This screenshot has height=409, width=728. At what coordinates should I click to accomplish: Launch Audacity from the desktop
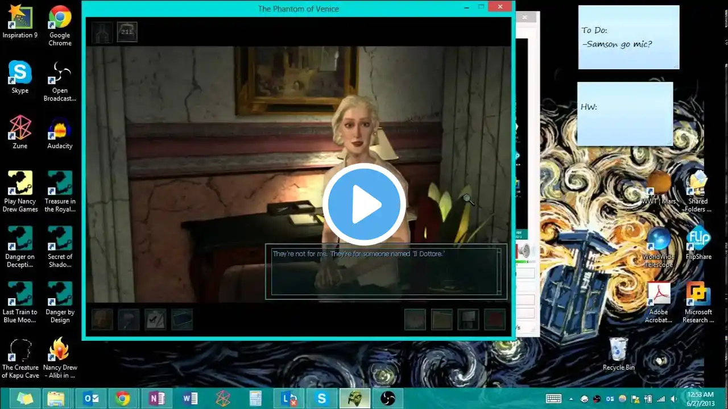coord(60,133)
